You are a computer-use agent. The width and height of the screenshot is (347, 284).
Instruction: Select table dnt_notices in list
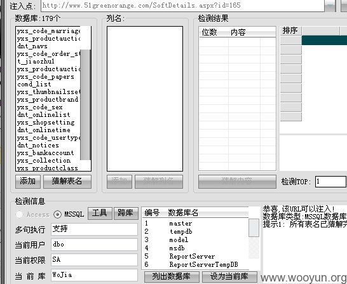point(38,145)
